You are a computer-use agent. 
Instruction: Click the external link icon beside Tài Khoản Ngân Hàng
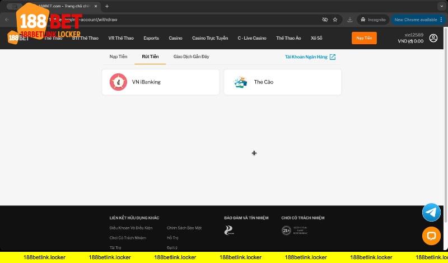pyautogui.click(x=333, y=57)
